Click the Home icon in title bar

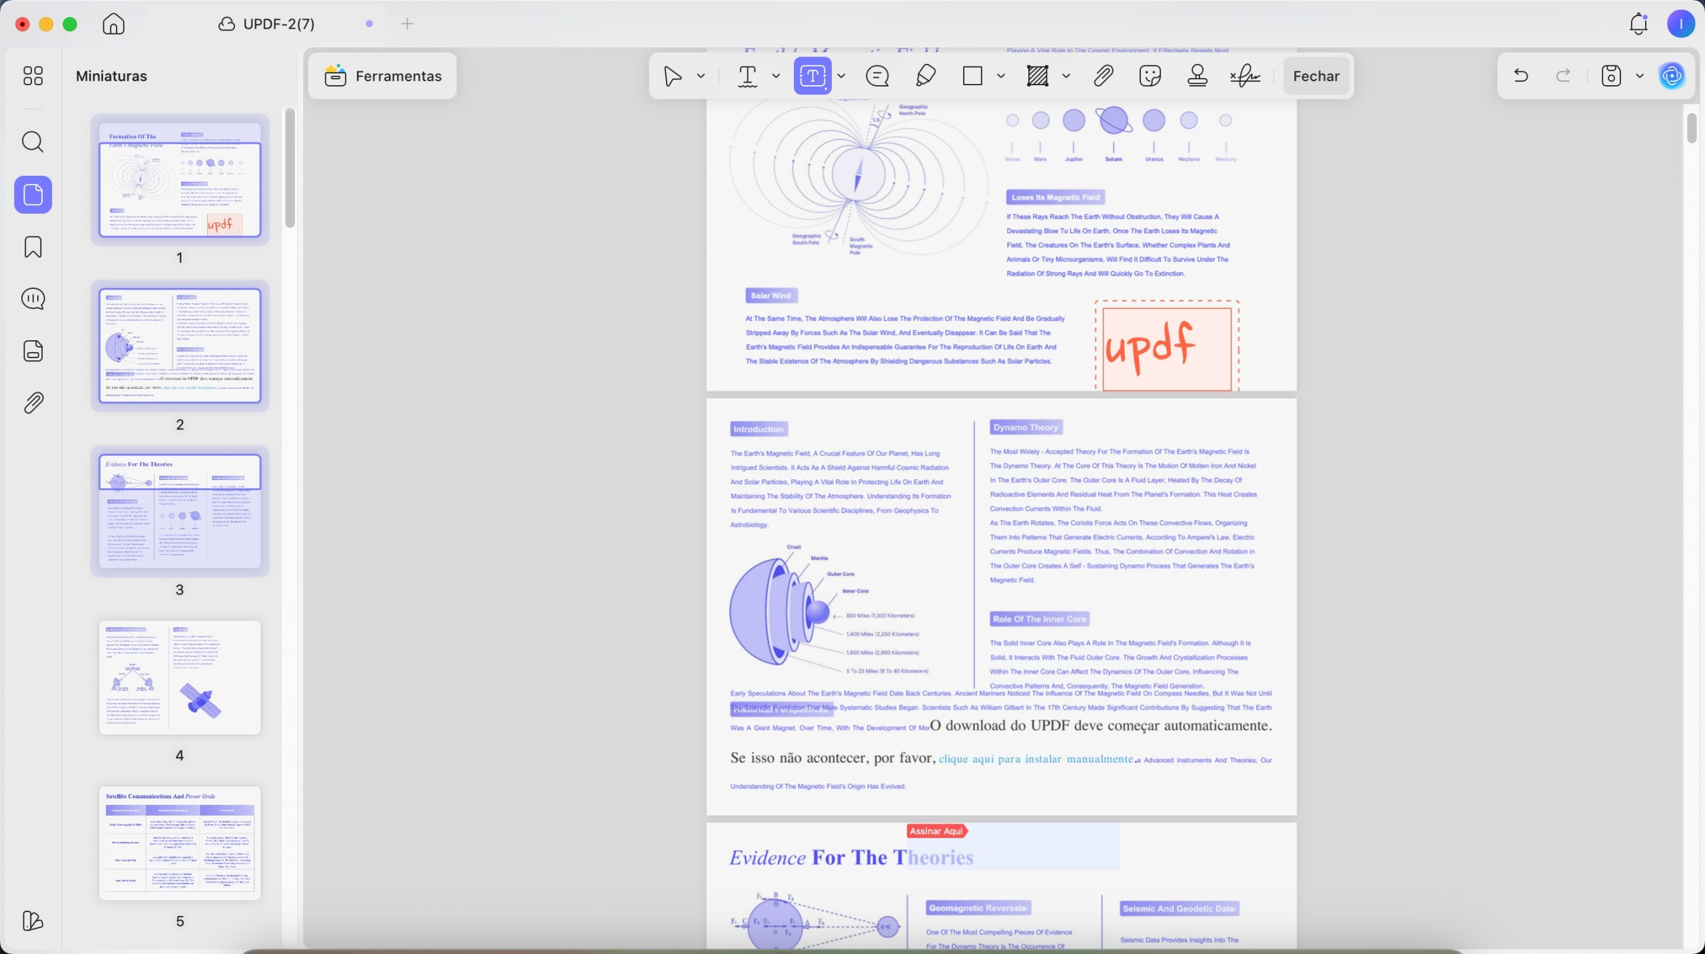114,24
